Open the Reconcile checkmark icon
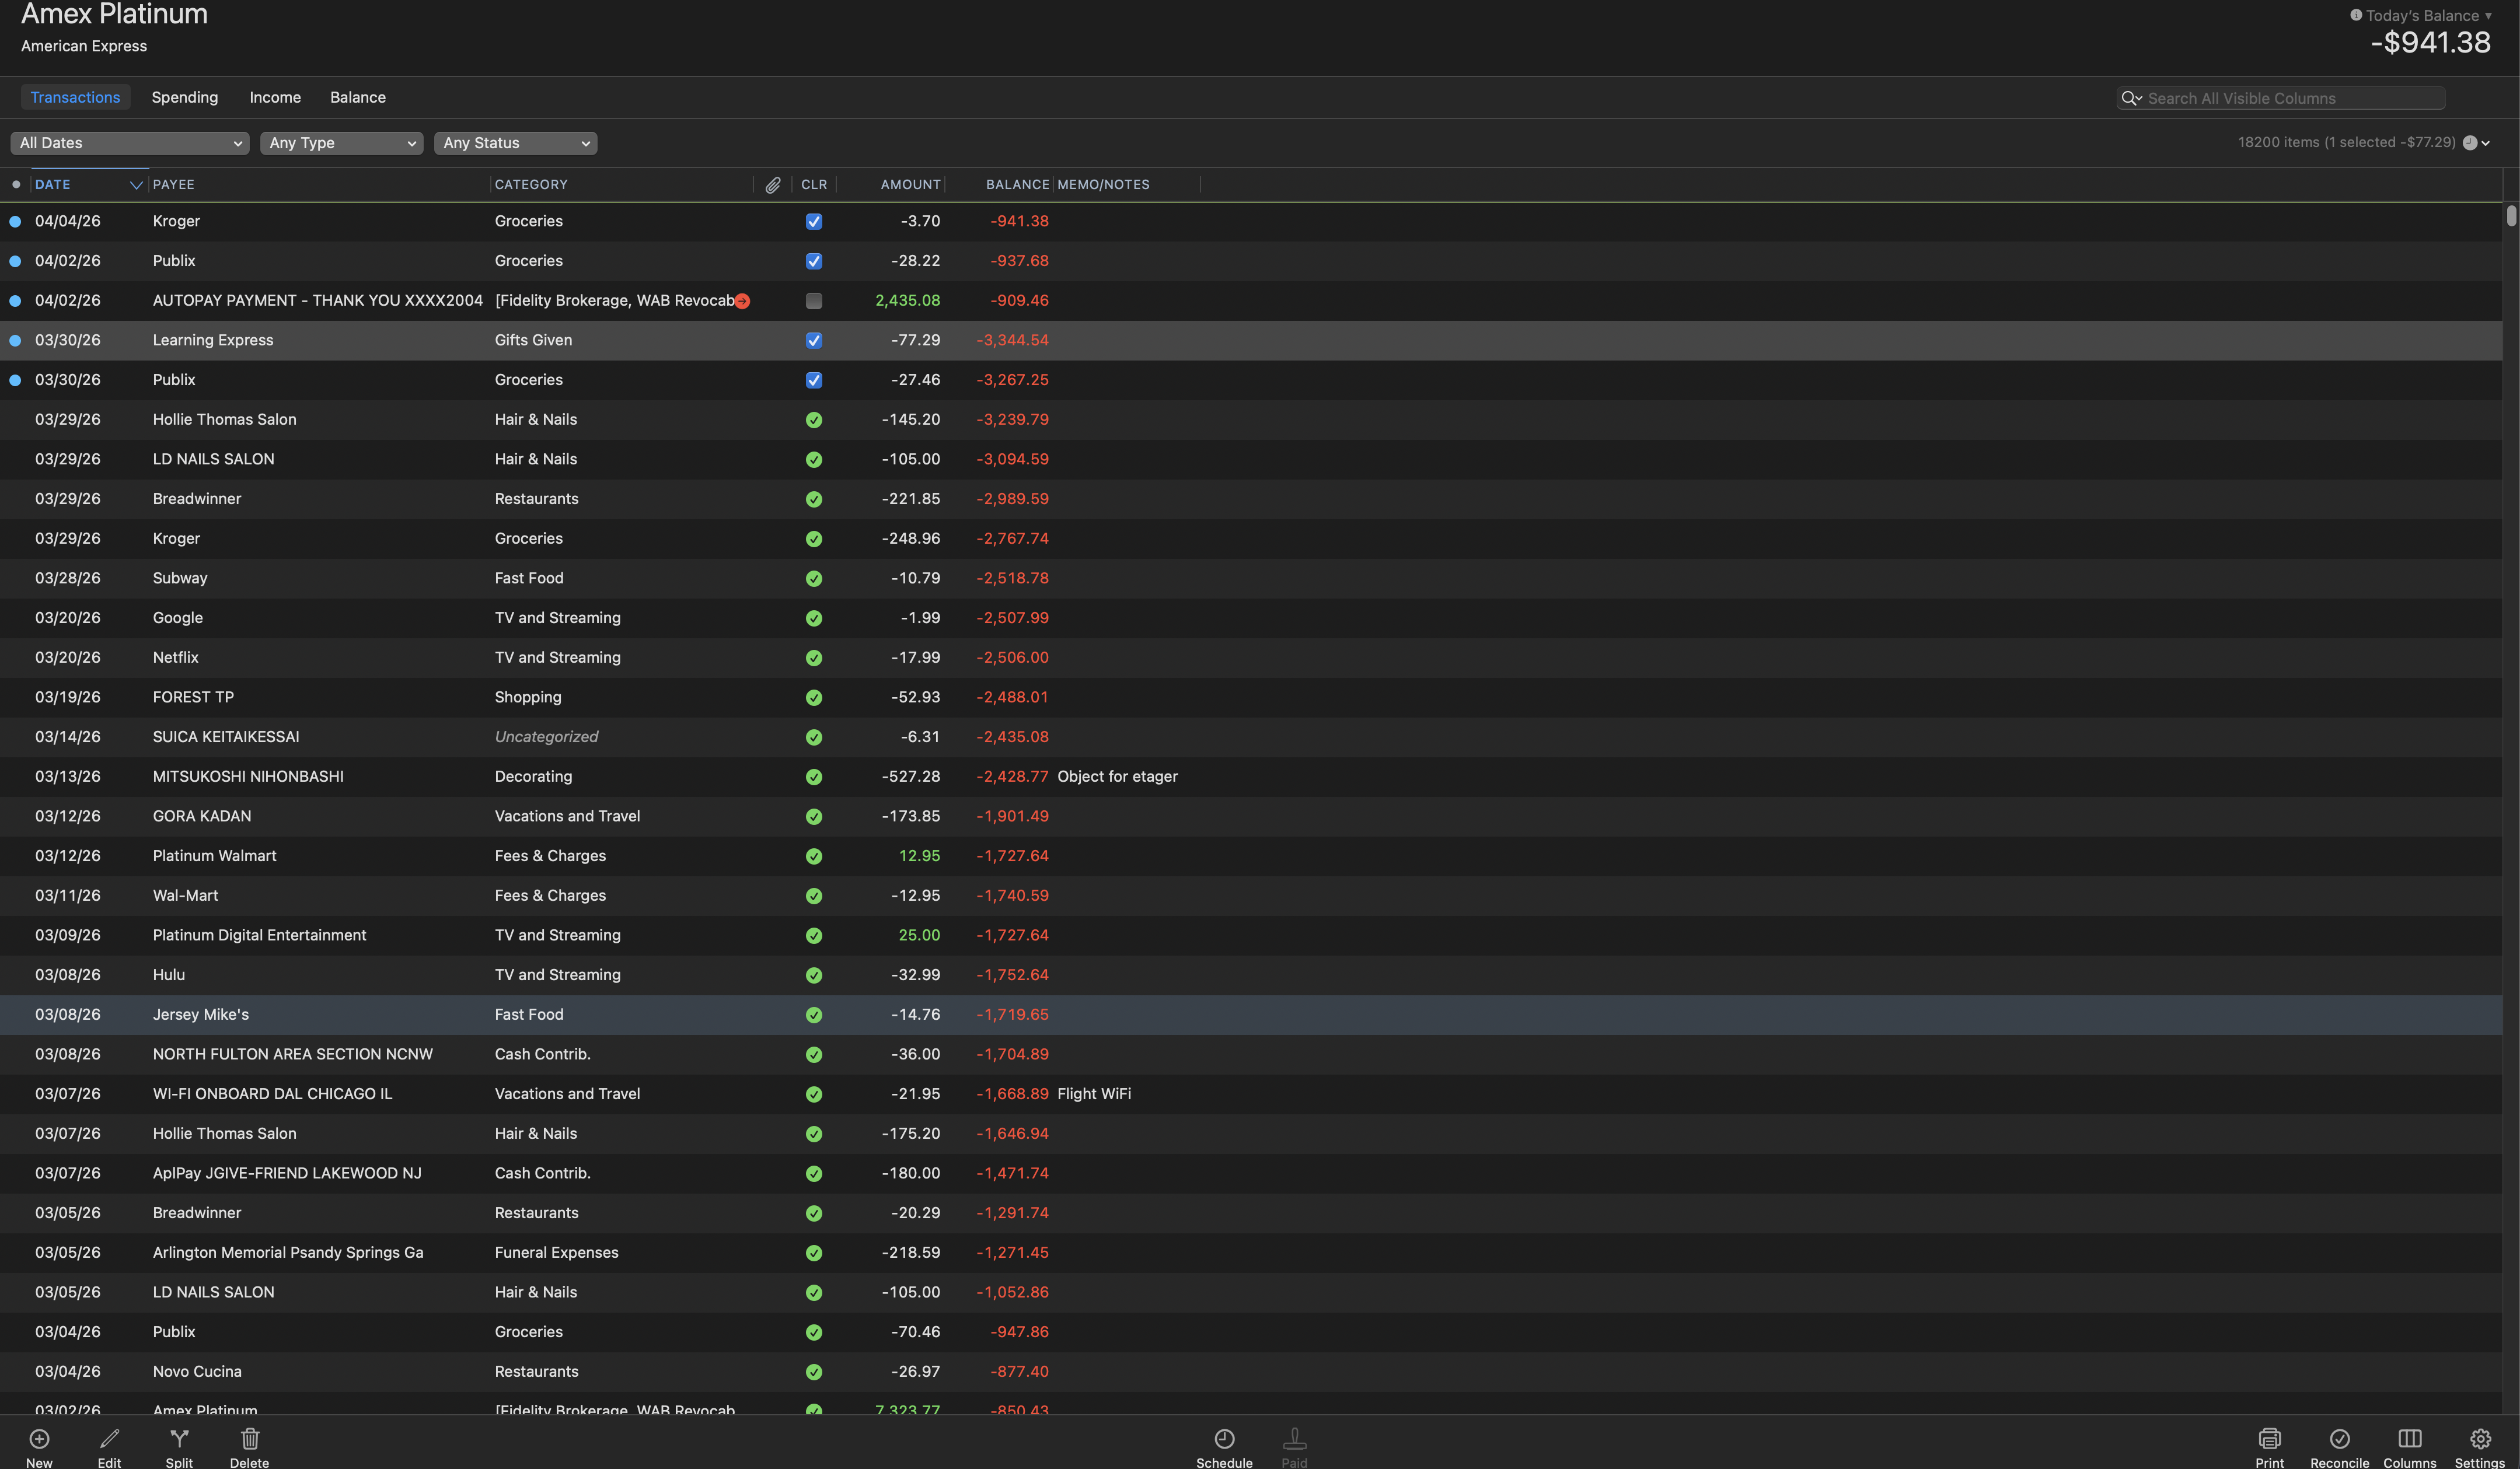 [2339, 1438]
